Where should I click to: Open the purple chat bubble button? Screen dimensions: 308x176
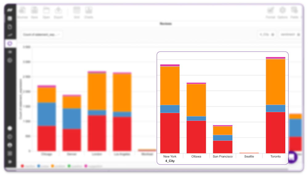(x=292, y=157)
